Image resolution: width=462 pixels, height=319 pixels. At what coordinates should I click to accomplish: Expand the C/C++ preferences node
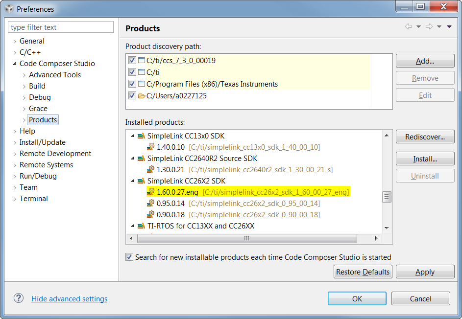(15, 53)
